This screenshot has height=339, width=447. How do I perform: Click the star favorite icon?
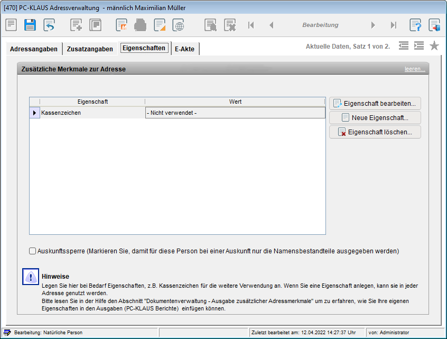click(434, 46)
